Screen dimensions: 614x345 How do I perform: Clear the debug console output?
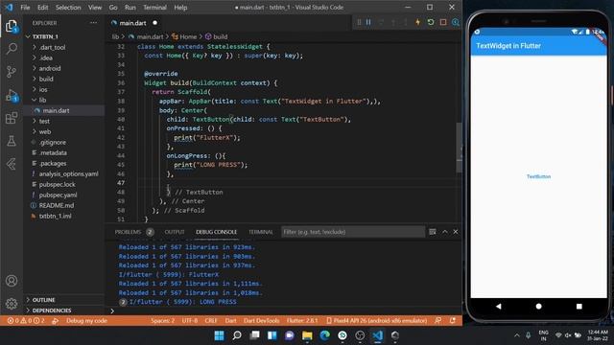point(433,232)
